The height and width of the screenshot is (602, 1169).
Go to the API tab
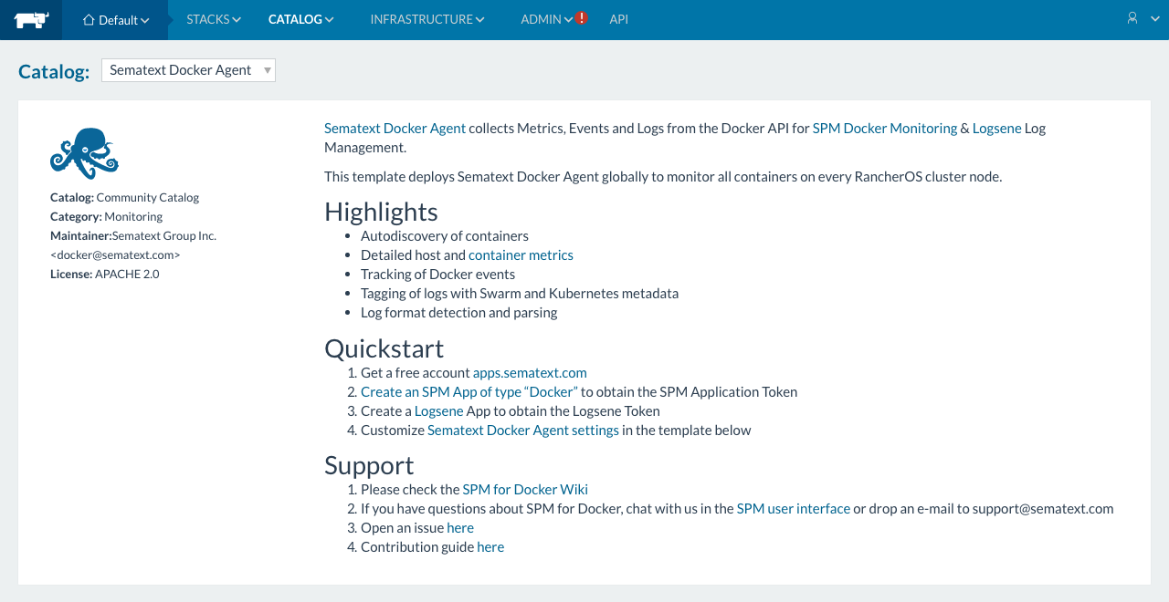pyautogui.click(x=618, y=19)
